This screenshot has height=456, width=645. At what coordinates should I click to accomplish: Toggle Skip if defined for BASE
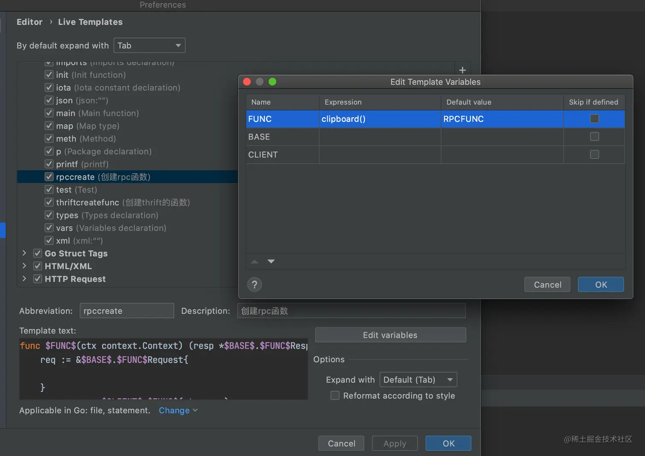[594, 137]
